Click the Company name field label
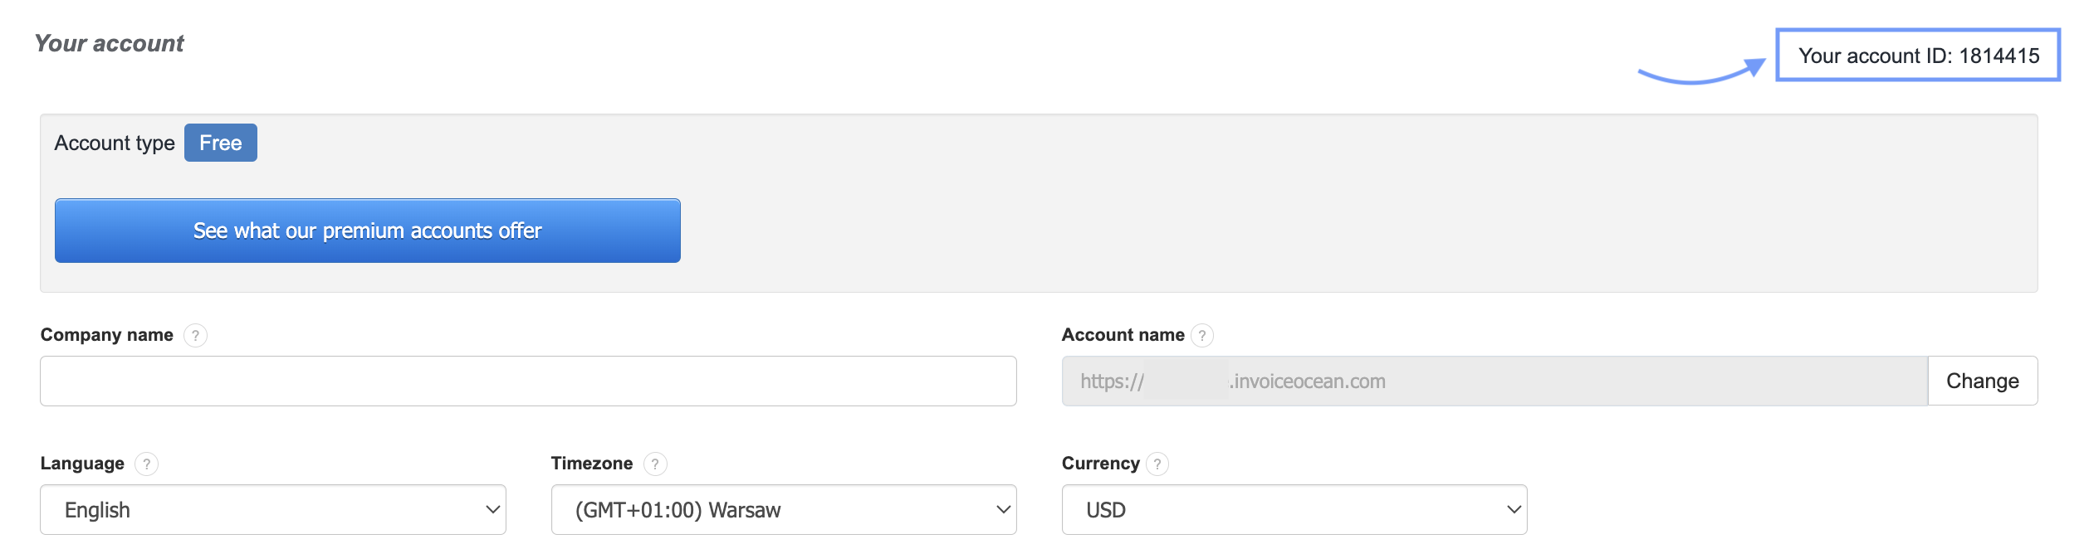Screen dimensions: 2084x544 tap(106, 335)
